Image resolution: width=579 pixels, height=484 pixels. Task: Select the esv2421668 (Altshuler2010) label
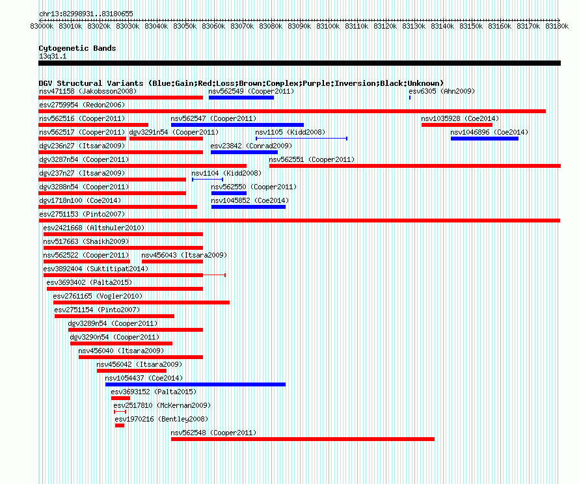(94, 228)
